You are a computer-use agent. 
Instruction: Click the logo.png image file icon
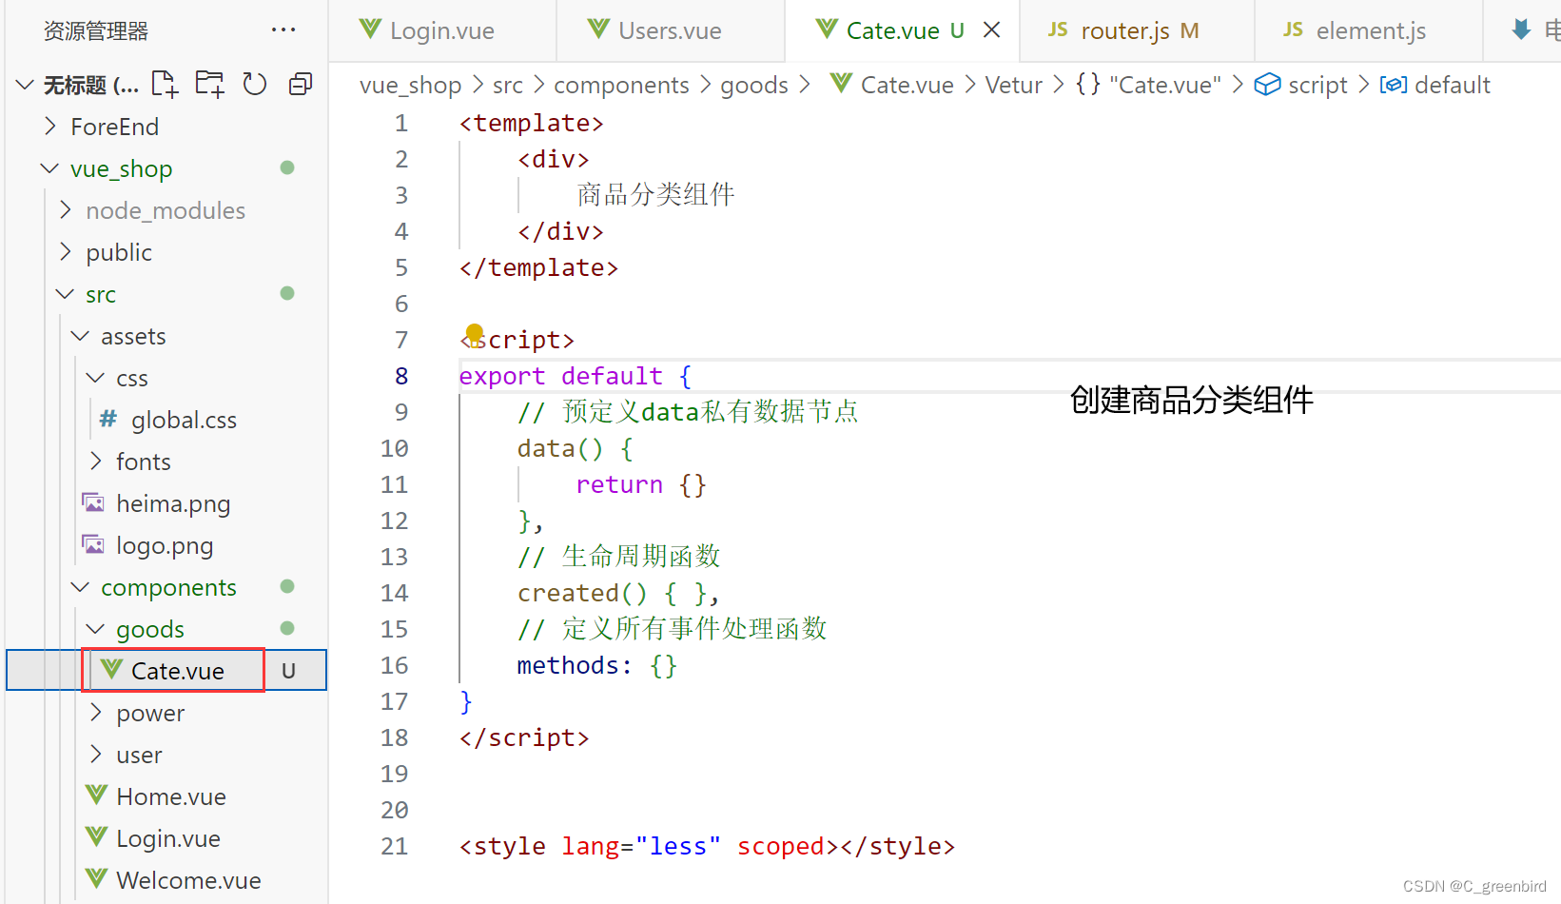point(93,544)
